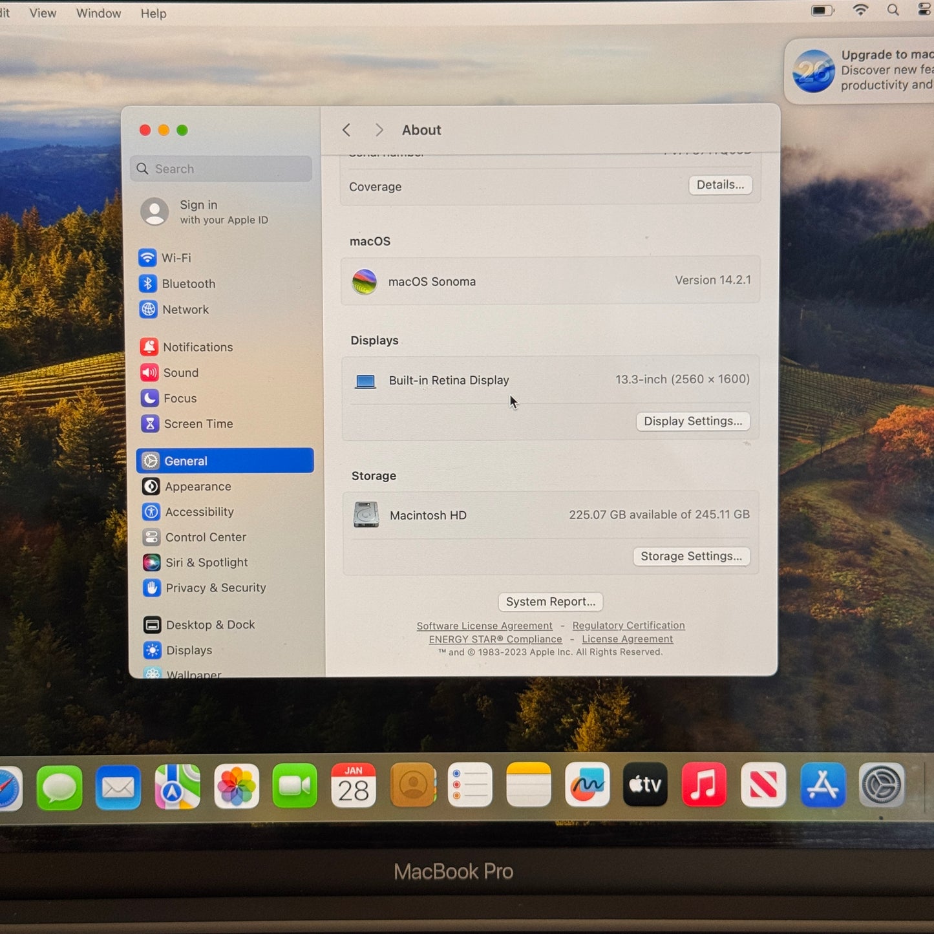Select the macOS Sonoma row
The image size is (934, 934).
pyautogui.click(x=550, y=281)
